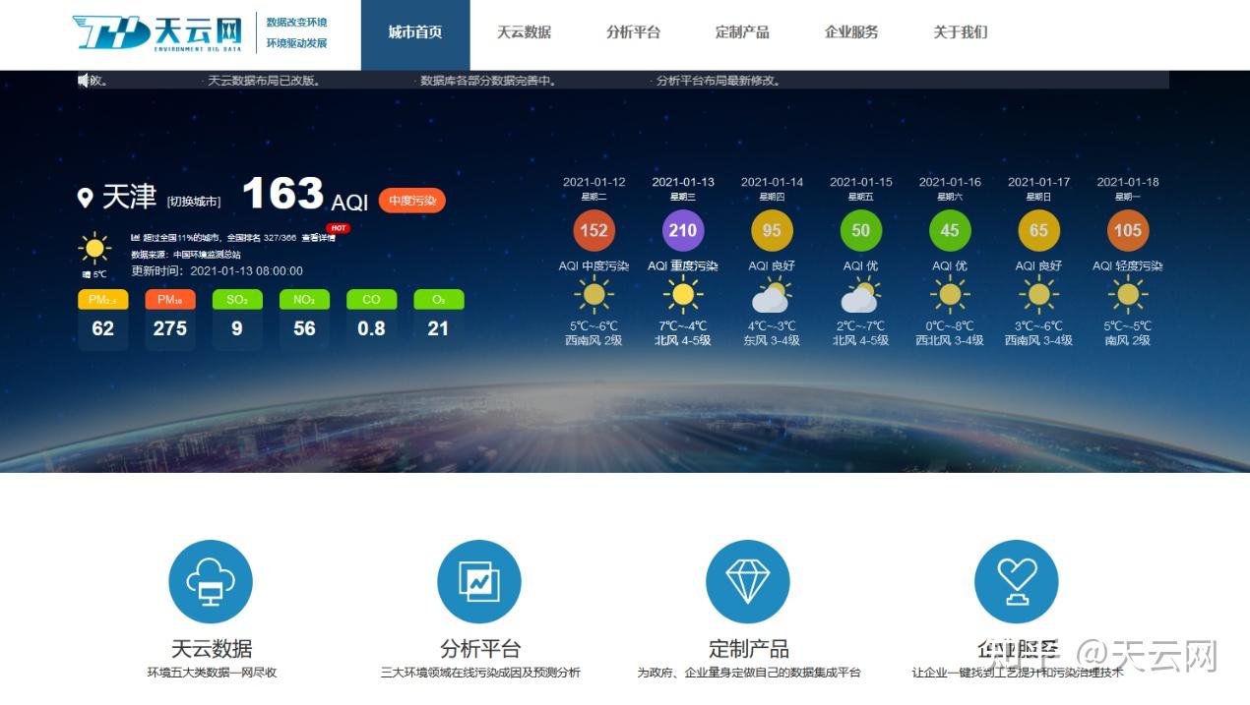This screenshot has width=1250, height=705.
Task: Select the NO2 pollutant label
Action: 304,300
